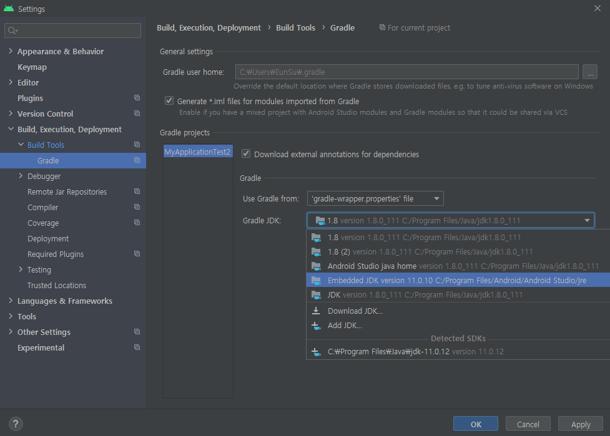Click the project-level icon beside Other Settings
Screen dimensions: 610x436
pyautogui.click(x=137, y=331)
